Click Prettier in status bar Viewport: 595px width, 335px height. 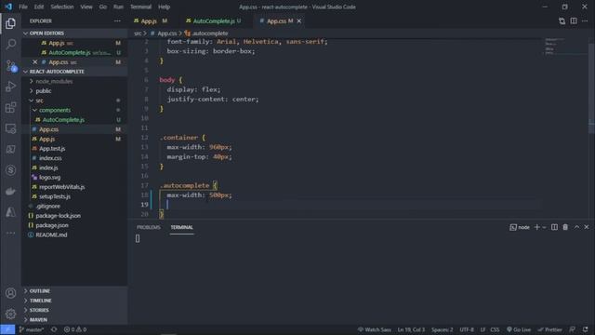(x=549, y=329)
